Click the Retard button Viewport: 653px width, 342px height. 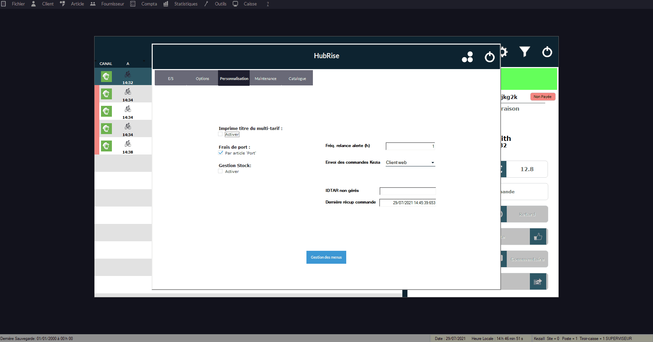527,214
